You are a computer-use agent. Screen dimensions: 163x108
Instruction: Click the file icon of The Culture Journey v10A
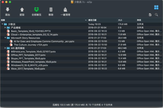[11, 45]
